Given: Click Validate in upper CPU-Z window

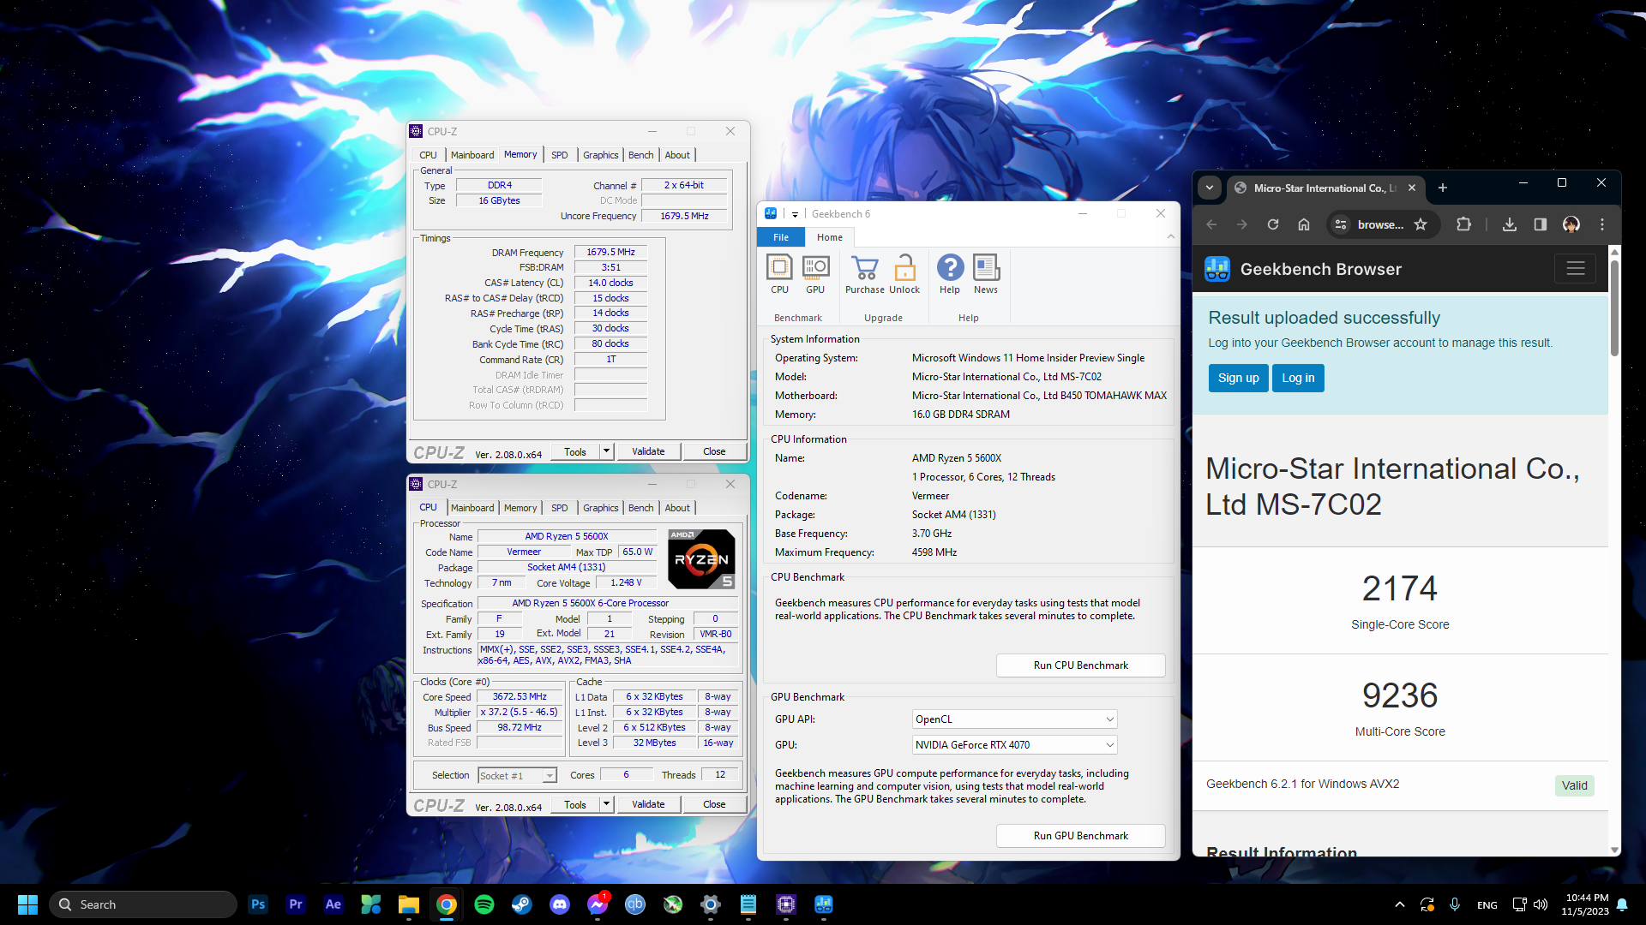Looking at the screenshot, I should pos(648,451).
